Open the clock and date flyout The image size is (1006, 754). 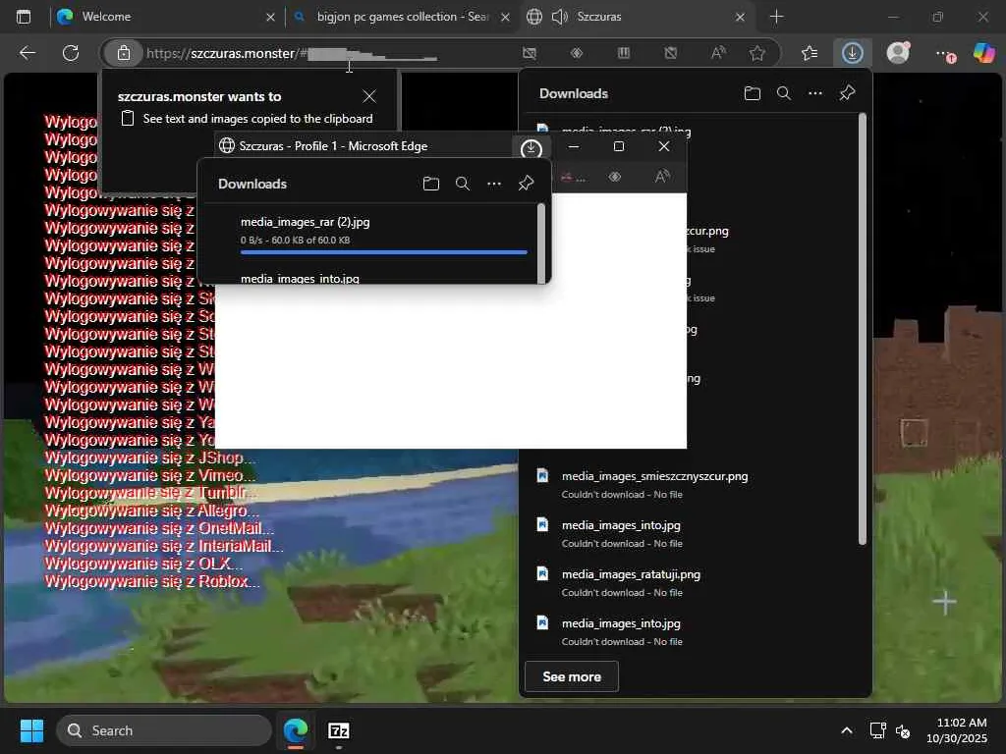pos(957,730)
